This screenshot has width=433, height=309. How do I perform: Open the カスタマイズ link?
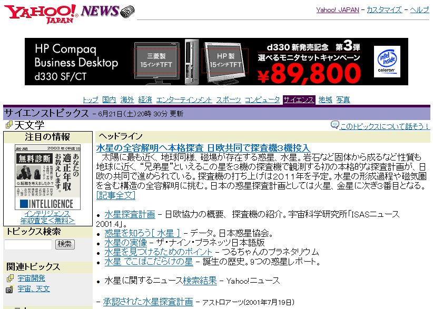(384, 10)
